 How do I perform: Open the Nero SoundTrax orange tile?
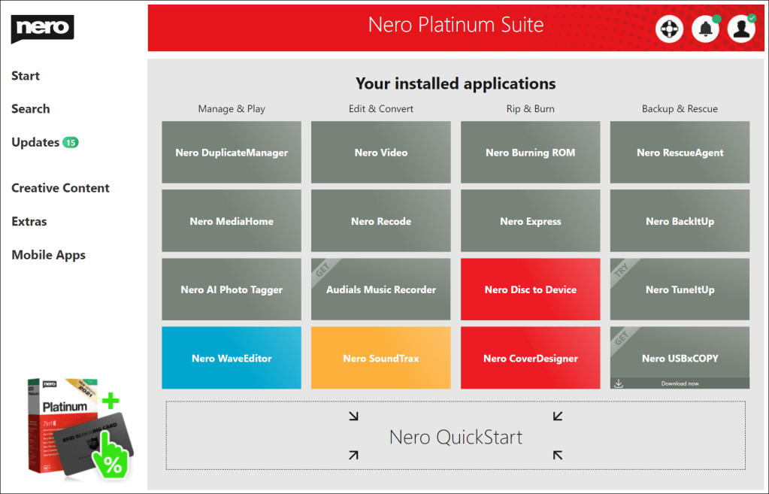pos(380,358)
